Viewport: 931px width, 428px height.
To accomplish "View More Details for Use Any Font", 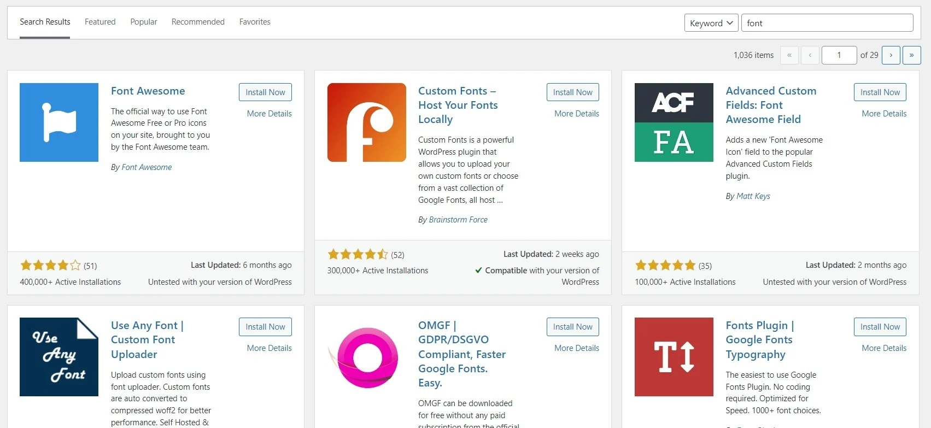I will (270, 348).
